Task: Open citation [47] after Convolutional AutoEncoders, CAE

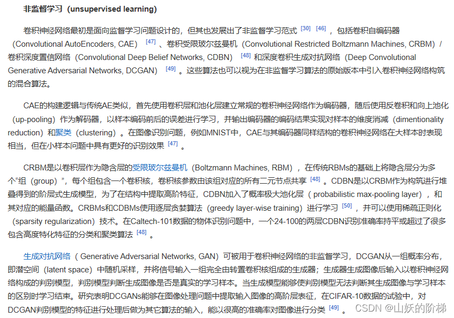Action: pos(150,41)
